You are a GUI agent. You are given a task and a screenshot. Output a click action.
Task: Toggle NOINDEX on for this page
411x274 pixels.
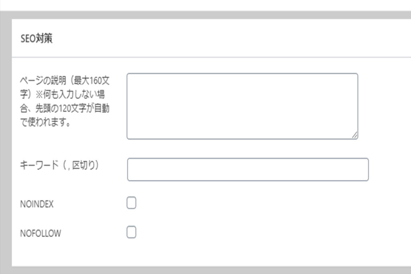pos(131,203)
